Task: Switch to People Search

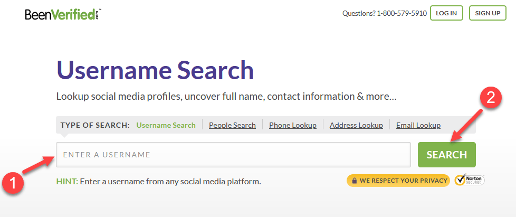Action: coord(232,125)
